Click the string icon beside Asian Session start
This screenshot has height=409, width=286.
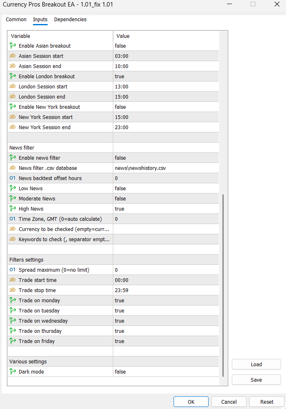tap(13, 56)
